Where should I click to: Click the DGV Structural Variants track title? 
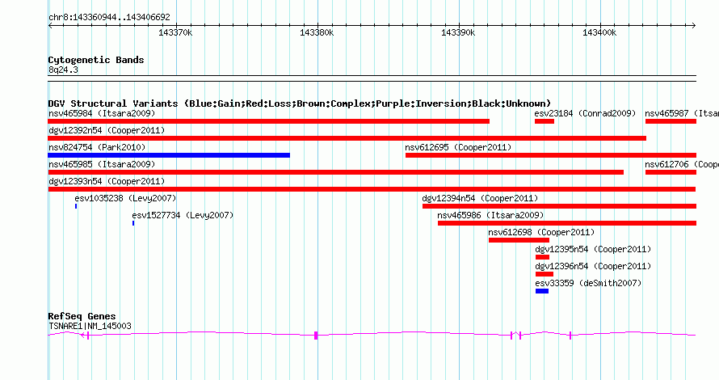300,103
